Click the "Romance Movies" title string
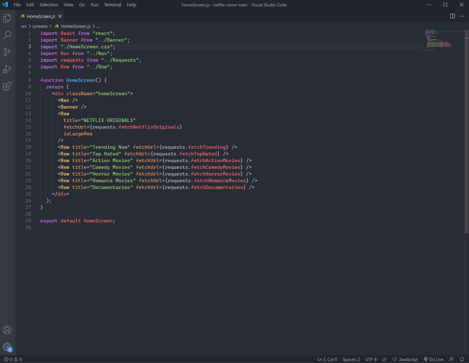This screenshot has width=469, height=363. tap(113, 180)
